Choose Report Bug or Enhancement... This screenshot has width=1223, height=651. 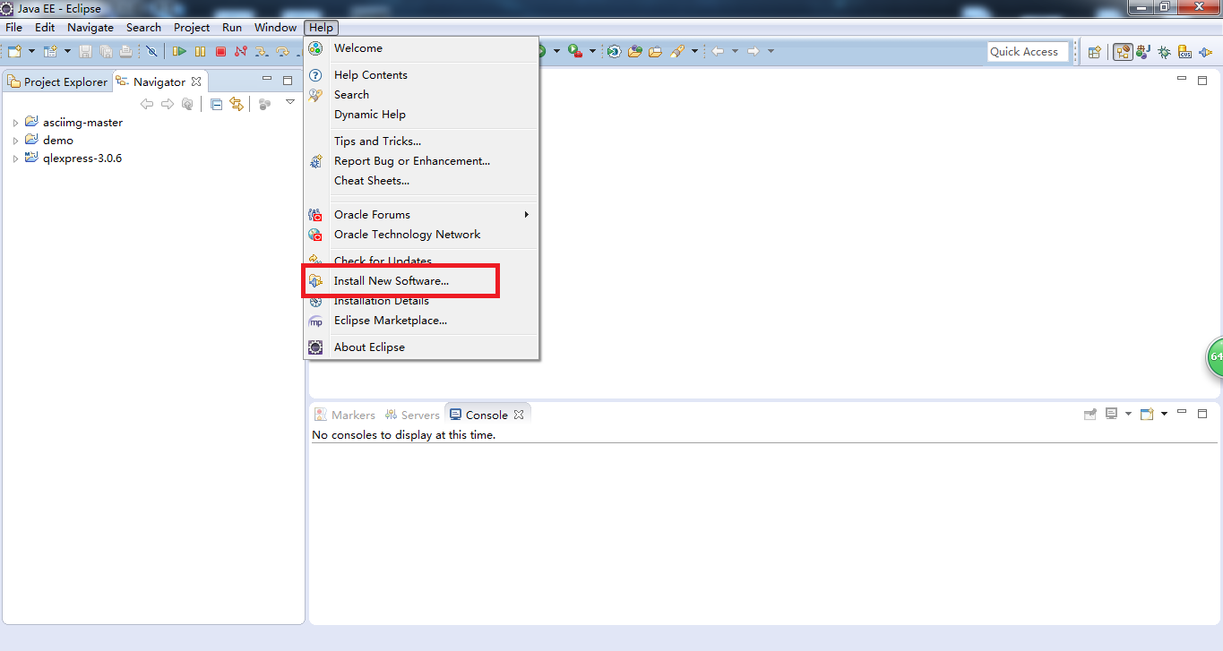tap(421, 161)
